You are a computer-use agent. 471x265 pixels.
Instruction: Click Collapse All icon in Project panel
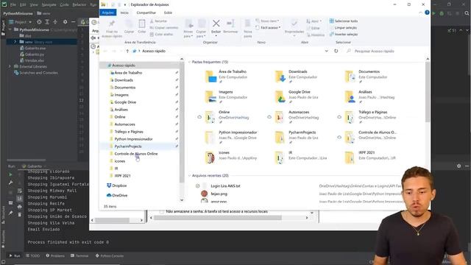[55, 22]
